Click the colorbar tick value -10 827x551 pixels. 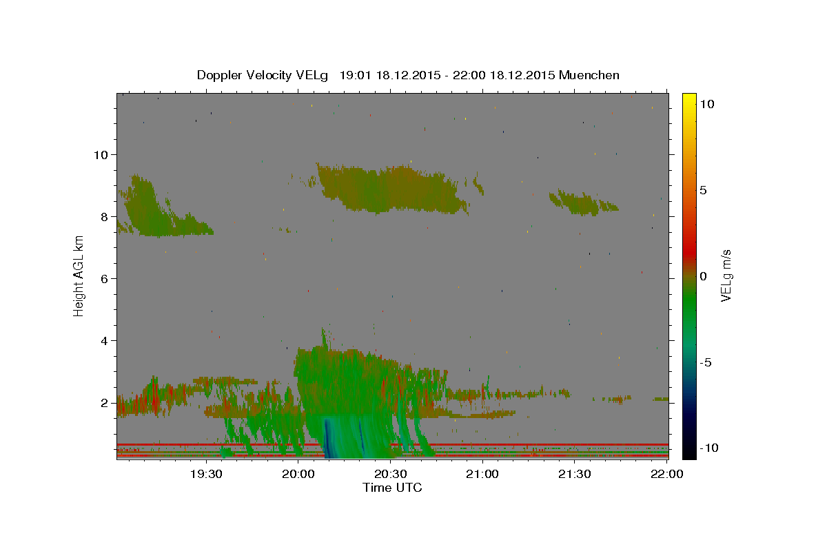708,448
